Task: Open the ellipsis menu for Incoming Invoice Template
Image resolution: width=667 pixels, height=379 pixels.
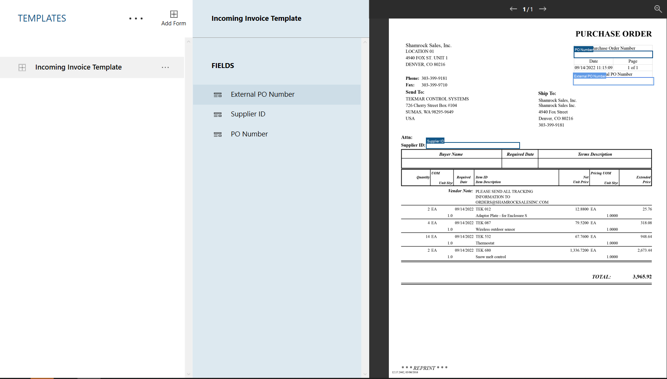Action: 165,67
